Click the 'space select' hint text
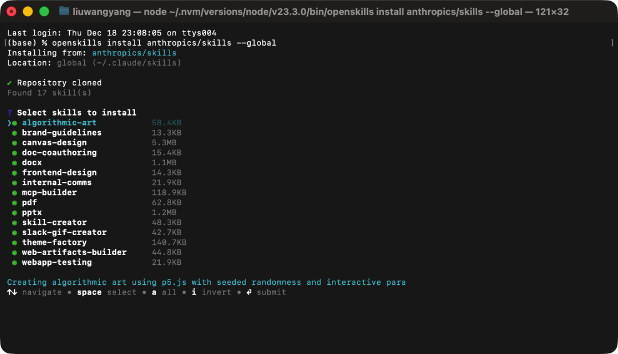Screen dimensions: 618x354 pyautogui.click(x=106, y=292)
